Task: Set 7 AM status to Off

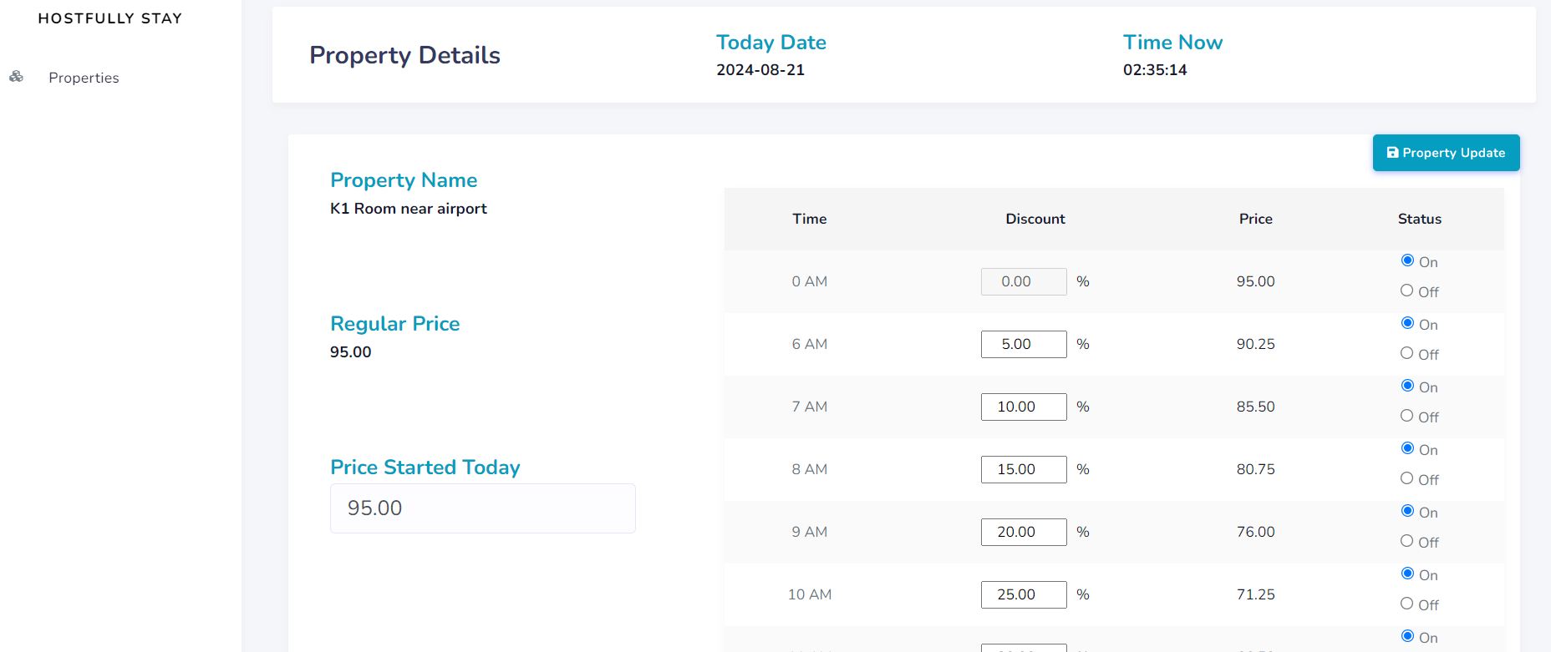Action: coord(1407,416)
